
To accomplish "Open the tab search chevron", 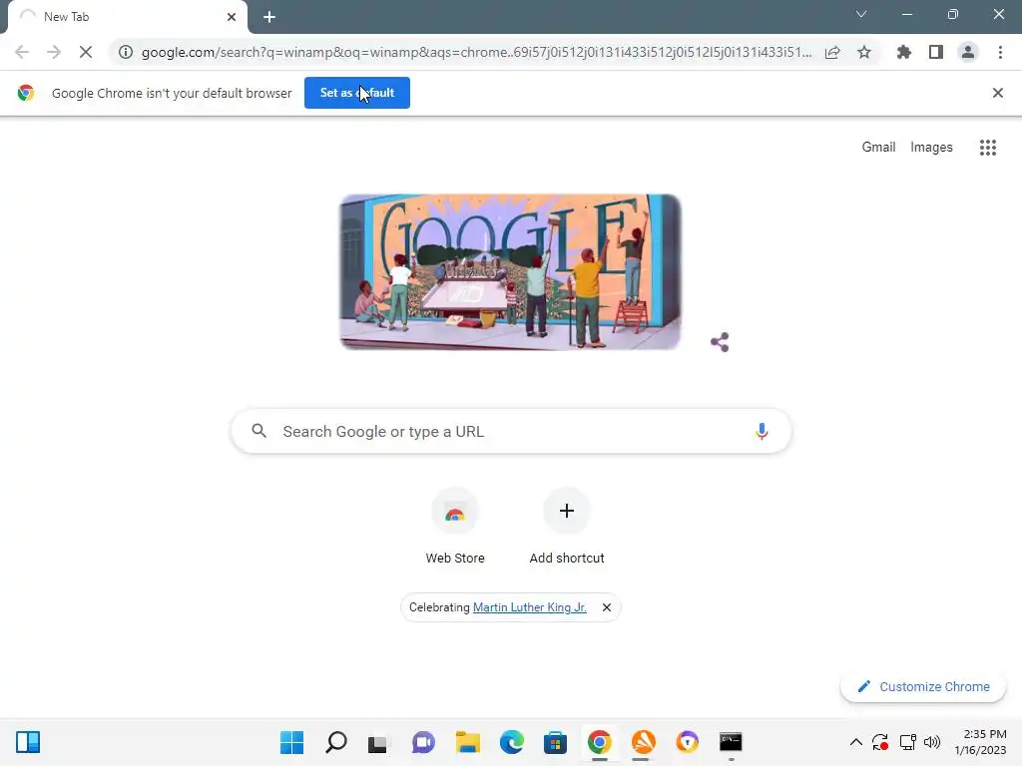I will tap(861, 14).
